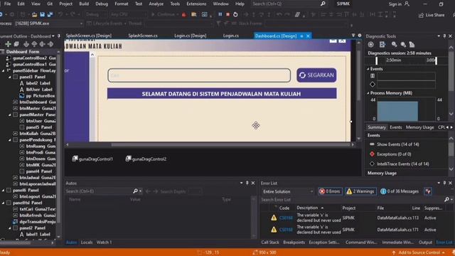The width and height of the screenshot is (455, 256).
Task: Click Reset View icon in Diagnostic Tools
Action: click(x=412, y=44)
